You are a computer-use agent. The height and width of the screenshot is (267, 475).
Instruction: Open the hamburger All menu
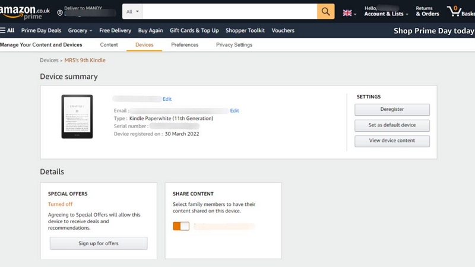pos(7,30)
